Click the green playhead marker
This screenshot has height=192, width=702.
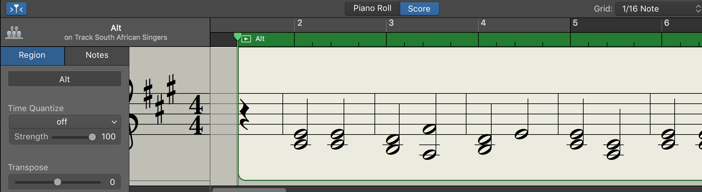237,36
